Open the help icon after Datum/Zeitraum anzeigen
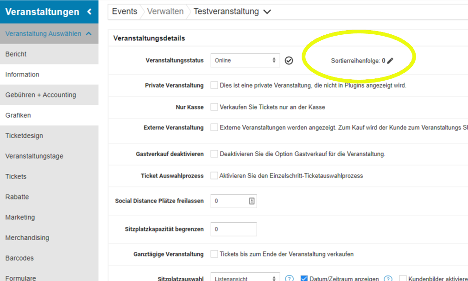 (388, 279)
